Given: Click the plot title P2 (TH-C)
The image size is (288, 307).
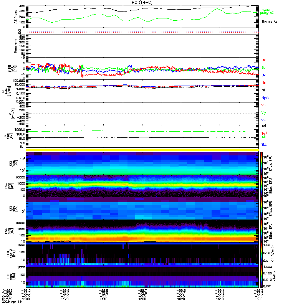Looking at the screenshot, I should [x=142, y=2].
